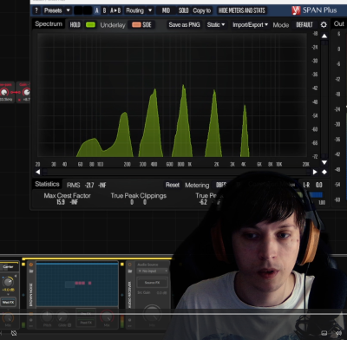Image resolution: width=347 pixels, height=340 pixels.
Task: Click the spectrum scroll left arrow
Action: pyautogui.click(x=38, y=172)
